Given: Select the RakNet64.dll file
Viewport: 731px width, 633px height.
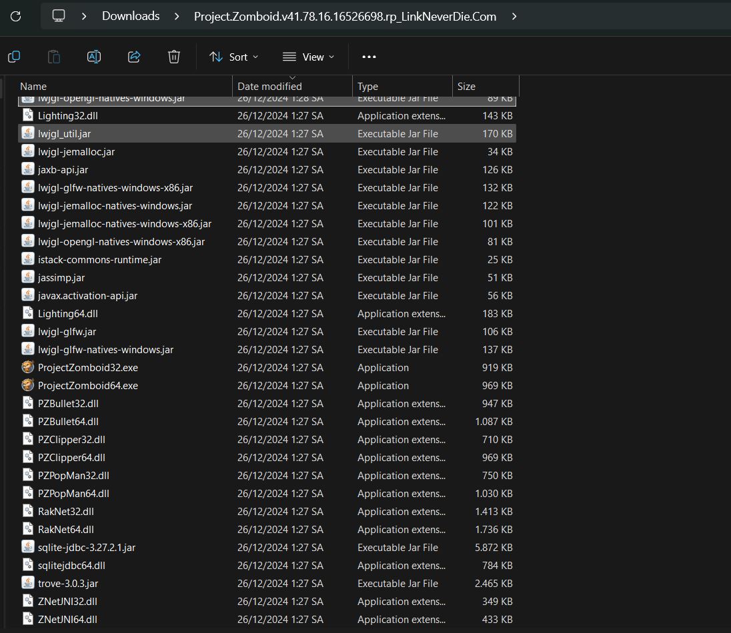Looking at the screenshot, I should [x=65, y=529].
